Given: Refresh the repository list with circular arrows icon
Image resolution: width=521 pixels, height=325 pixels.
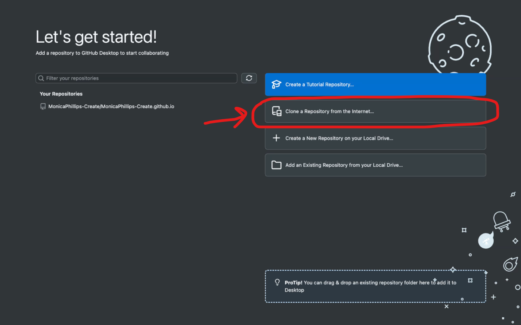Looking at the screenshot, I should [x=249, y=78].
